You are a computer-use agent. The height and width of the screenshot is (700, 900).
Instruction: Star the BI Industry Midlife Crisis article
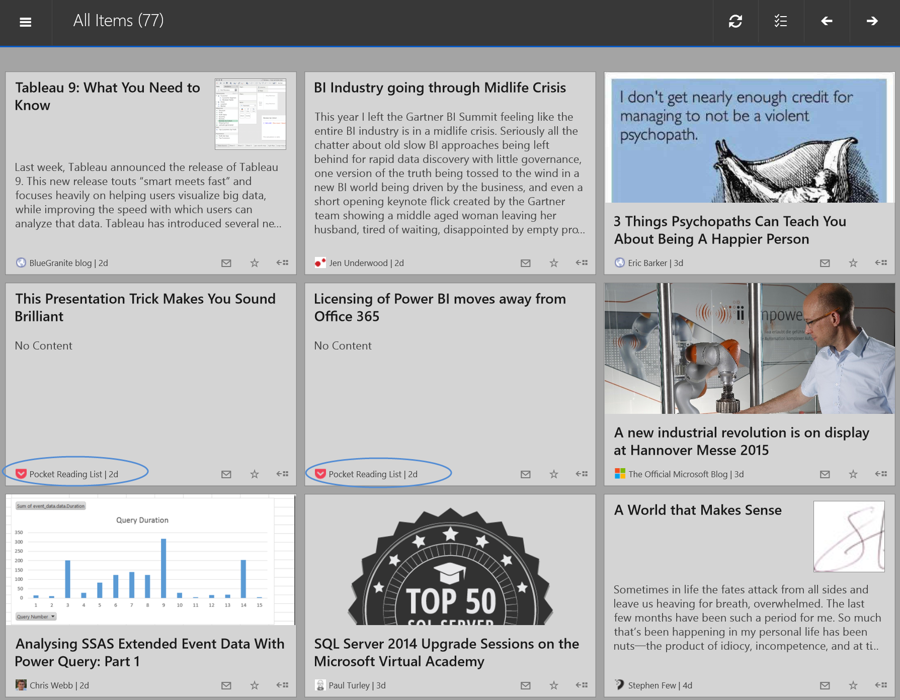tap(554, 263)
